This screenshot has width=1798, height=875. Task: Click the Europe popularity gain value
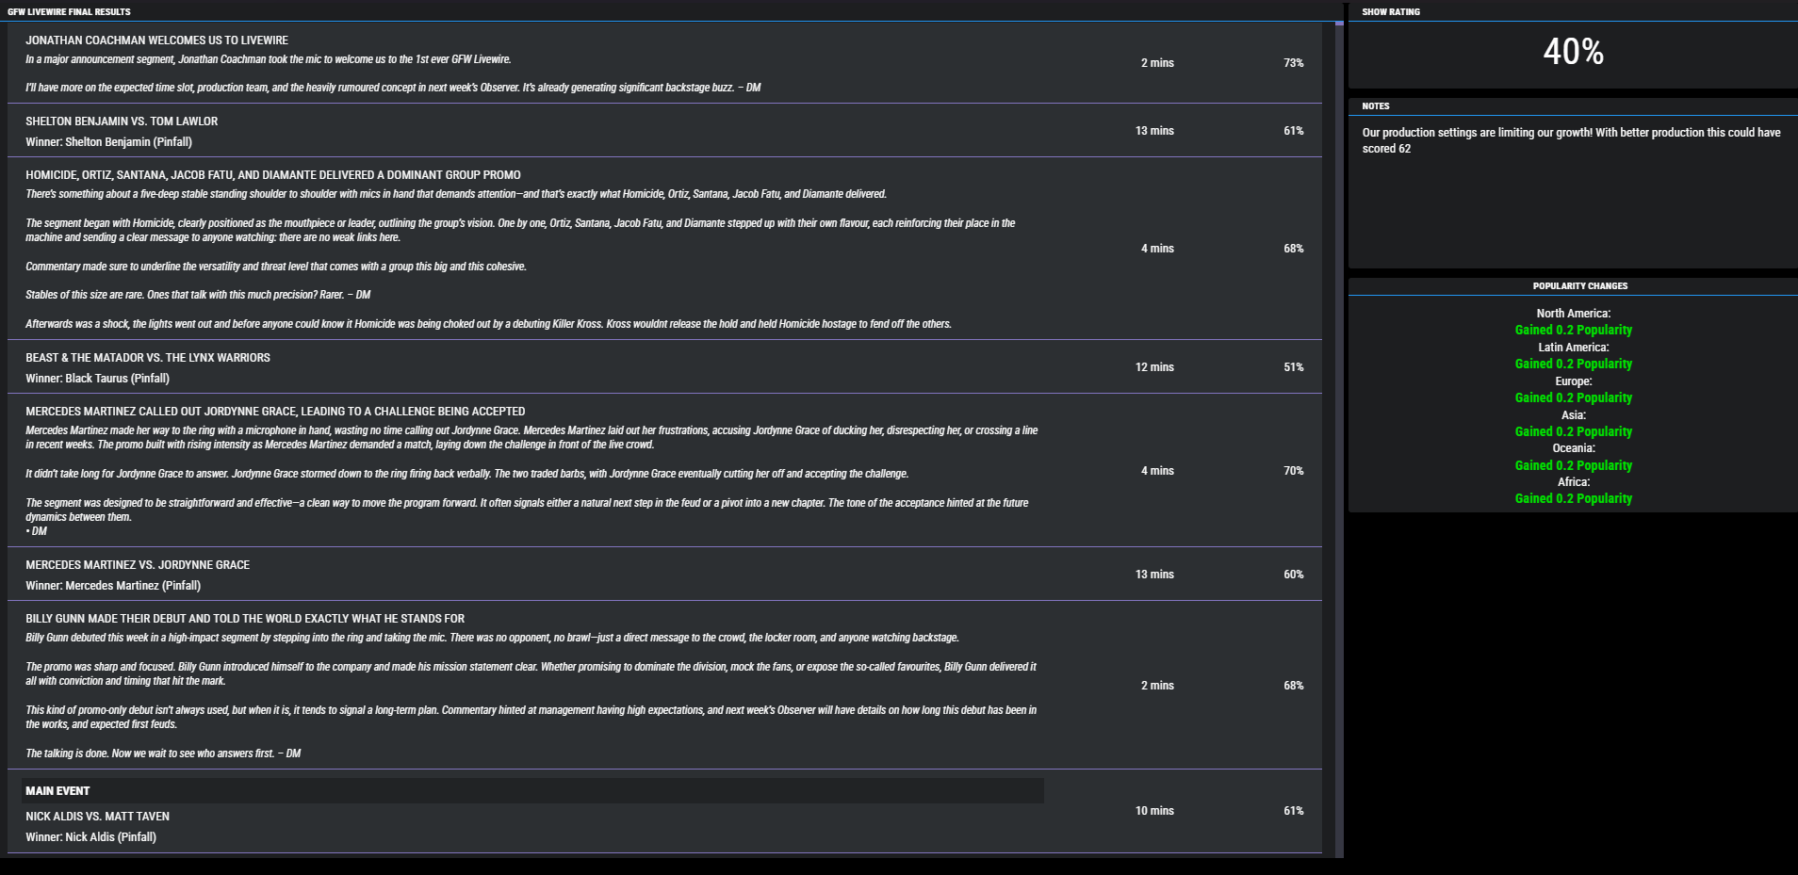click(1573, 398)
